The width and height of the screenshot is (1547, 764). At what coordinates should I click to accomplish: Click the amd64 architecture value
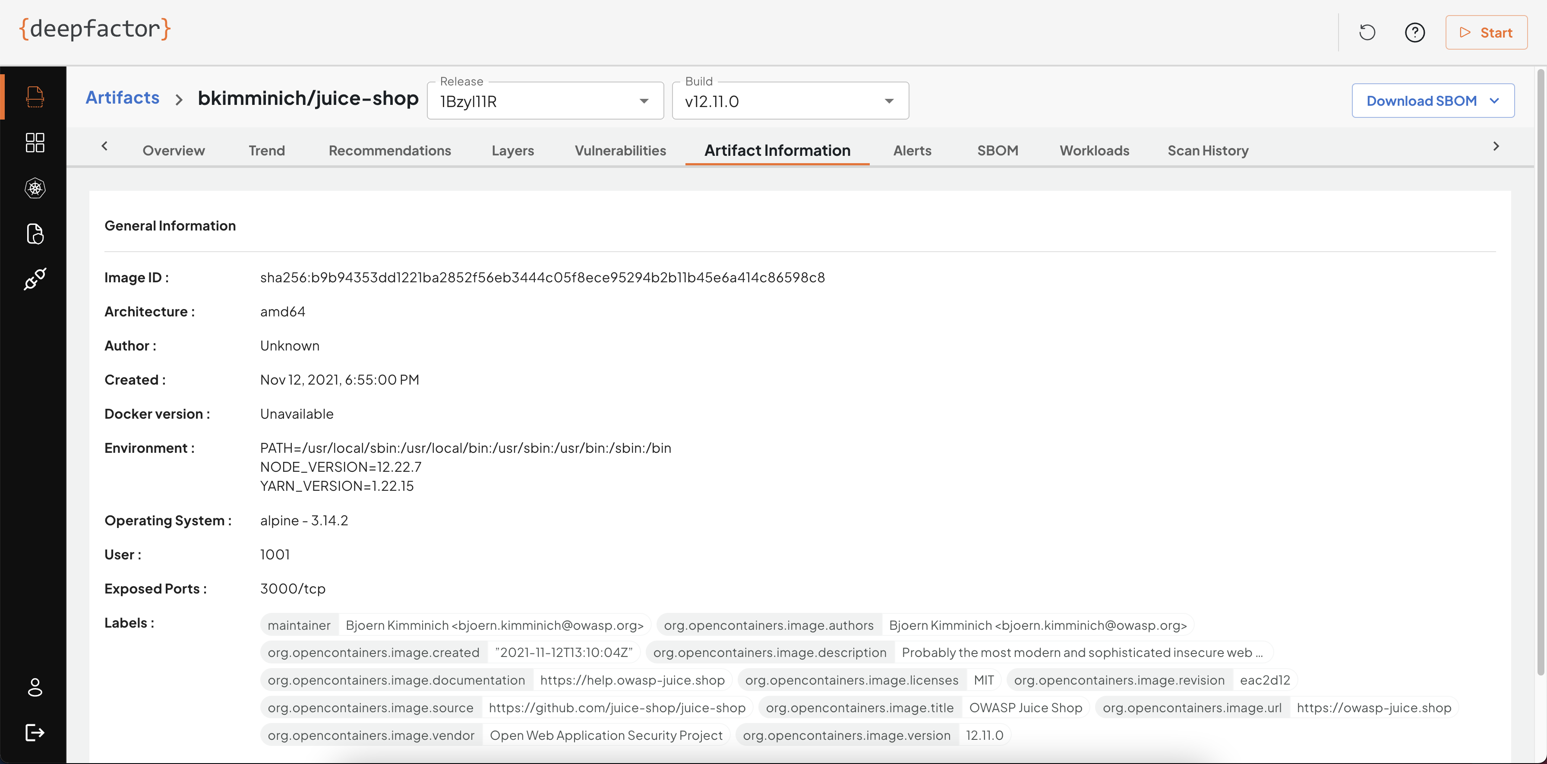[282, 312]
